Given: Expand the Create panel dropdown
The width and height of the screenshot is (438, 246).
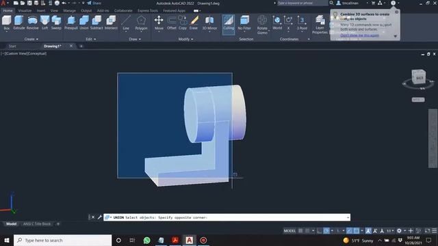Looking at the screenshot, I should click(31, 39).
